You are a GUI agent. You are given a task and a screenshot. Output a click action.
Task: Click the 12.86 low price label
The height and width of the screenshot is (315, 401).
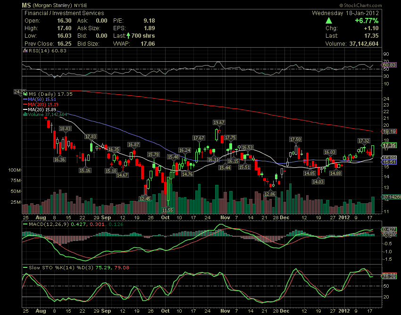(270, 194)
